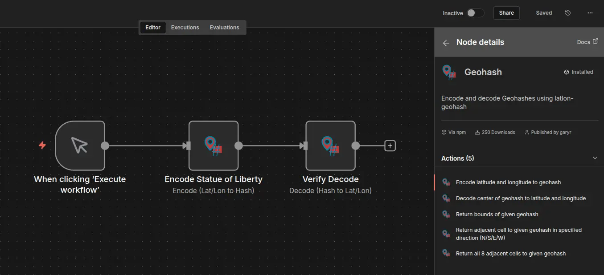Click the Share button
Screen dimensions: 604x275
(x=506, y=13)
